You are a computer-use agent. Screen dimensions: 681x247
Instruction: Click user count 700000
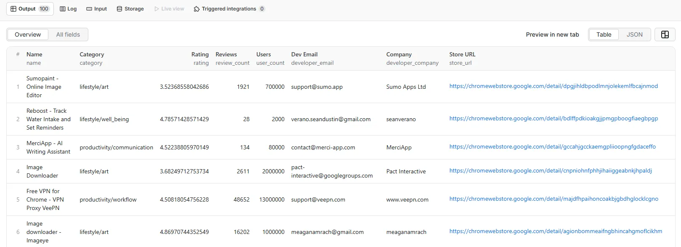point(275,87)
